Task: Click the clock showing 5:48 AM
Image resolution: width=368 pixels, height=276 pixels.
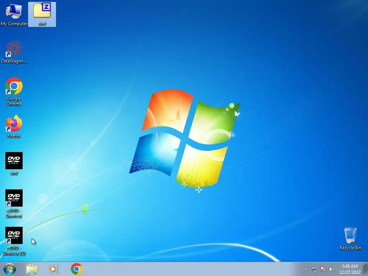Action: pyautogui.click(x=350, y=269)
